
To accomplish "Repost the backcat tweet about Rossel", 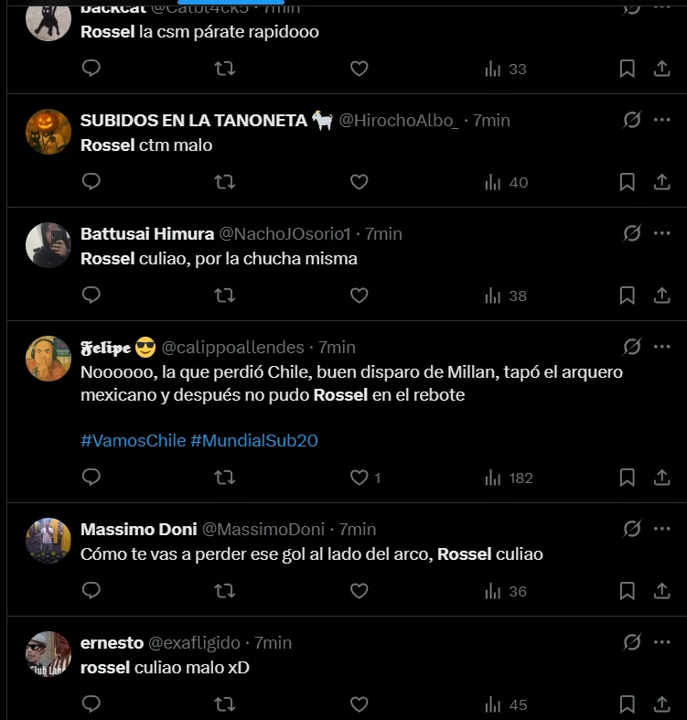I will click(x=224, y=69).
